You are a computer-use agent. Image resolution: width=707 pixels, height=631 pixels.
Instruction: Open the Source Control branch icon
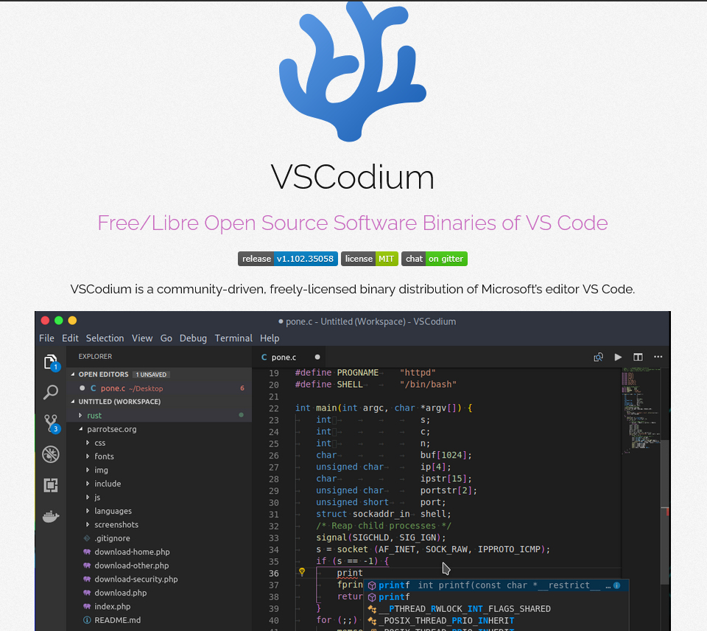pyautogui.click(x=51, y=423)
